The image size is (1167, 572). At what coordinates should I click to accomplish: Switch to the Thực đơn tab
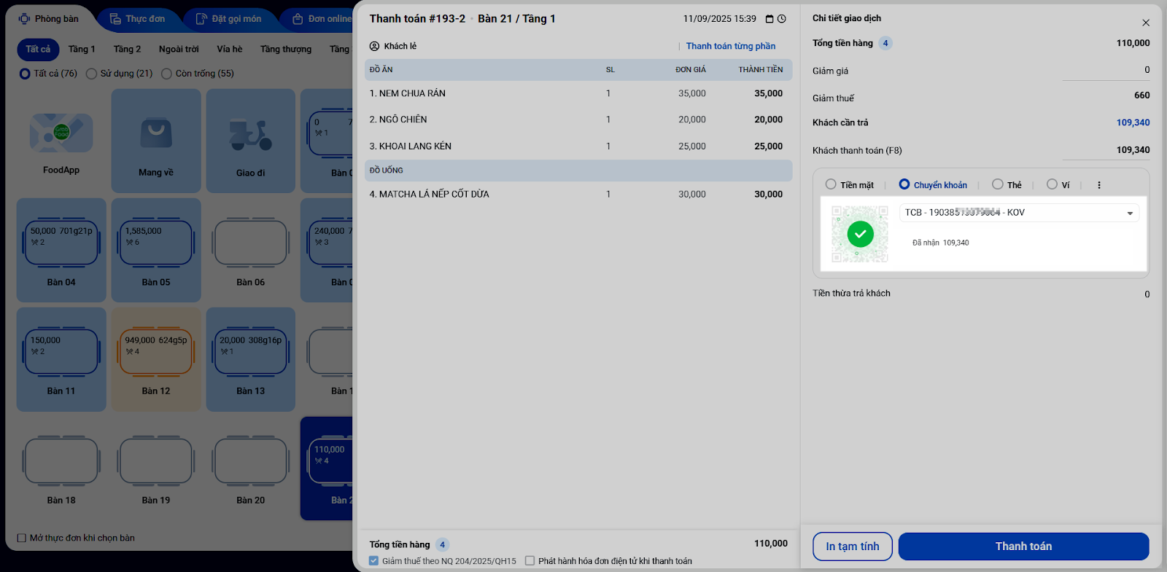[x=137, y=19]
